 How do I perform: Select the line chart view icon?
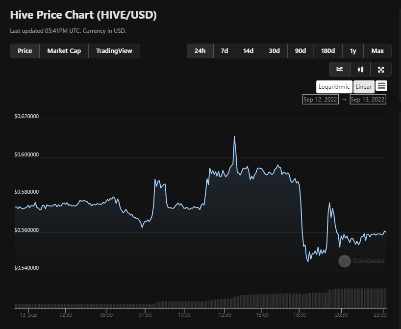coord(340,69)
